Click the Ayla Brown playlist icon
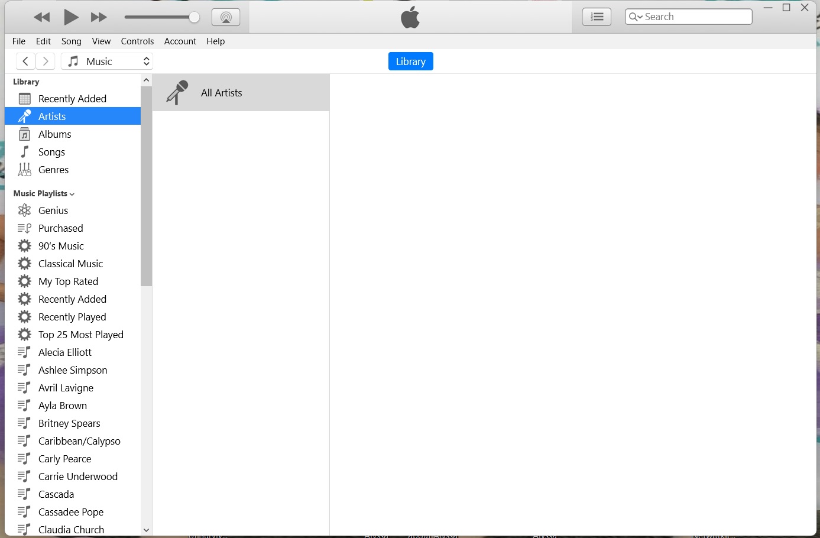This screenshot has height=538, width=820. pos(24,406)
